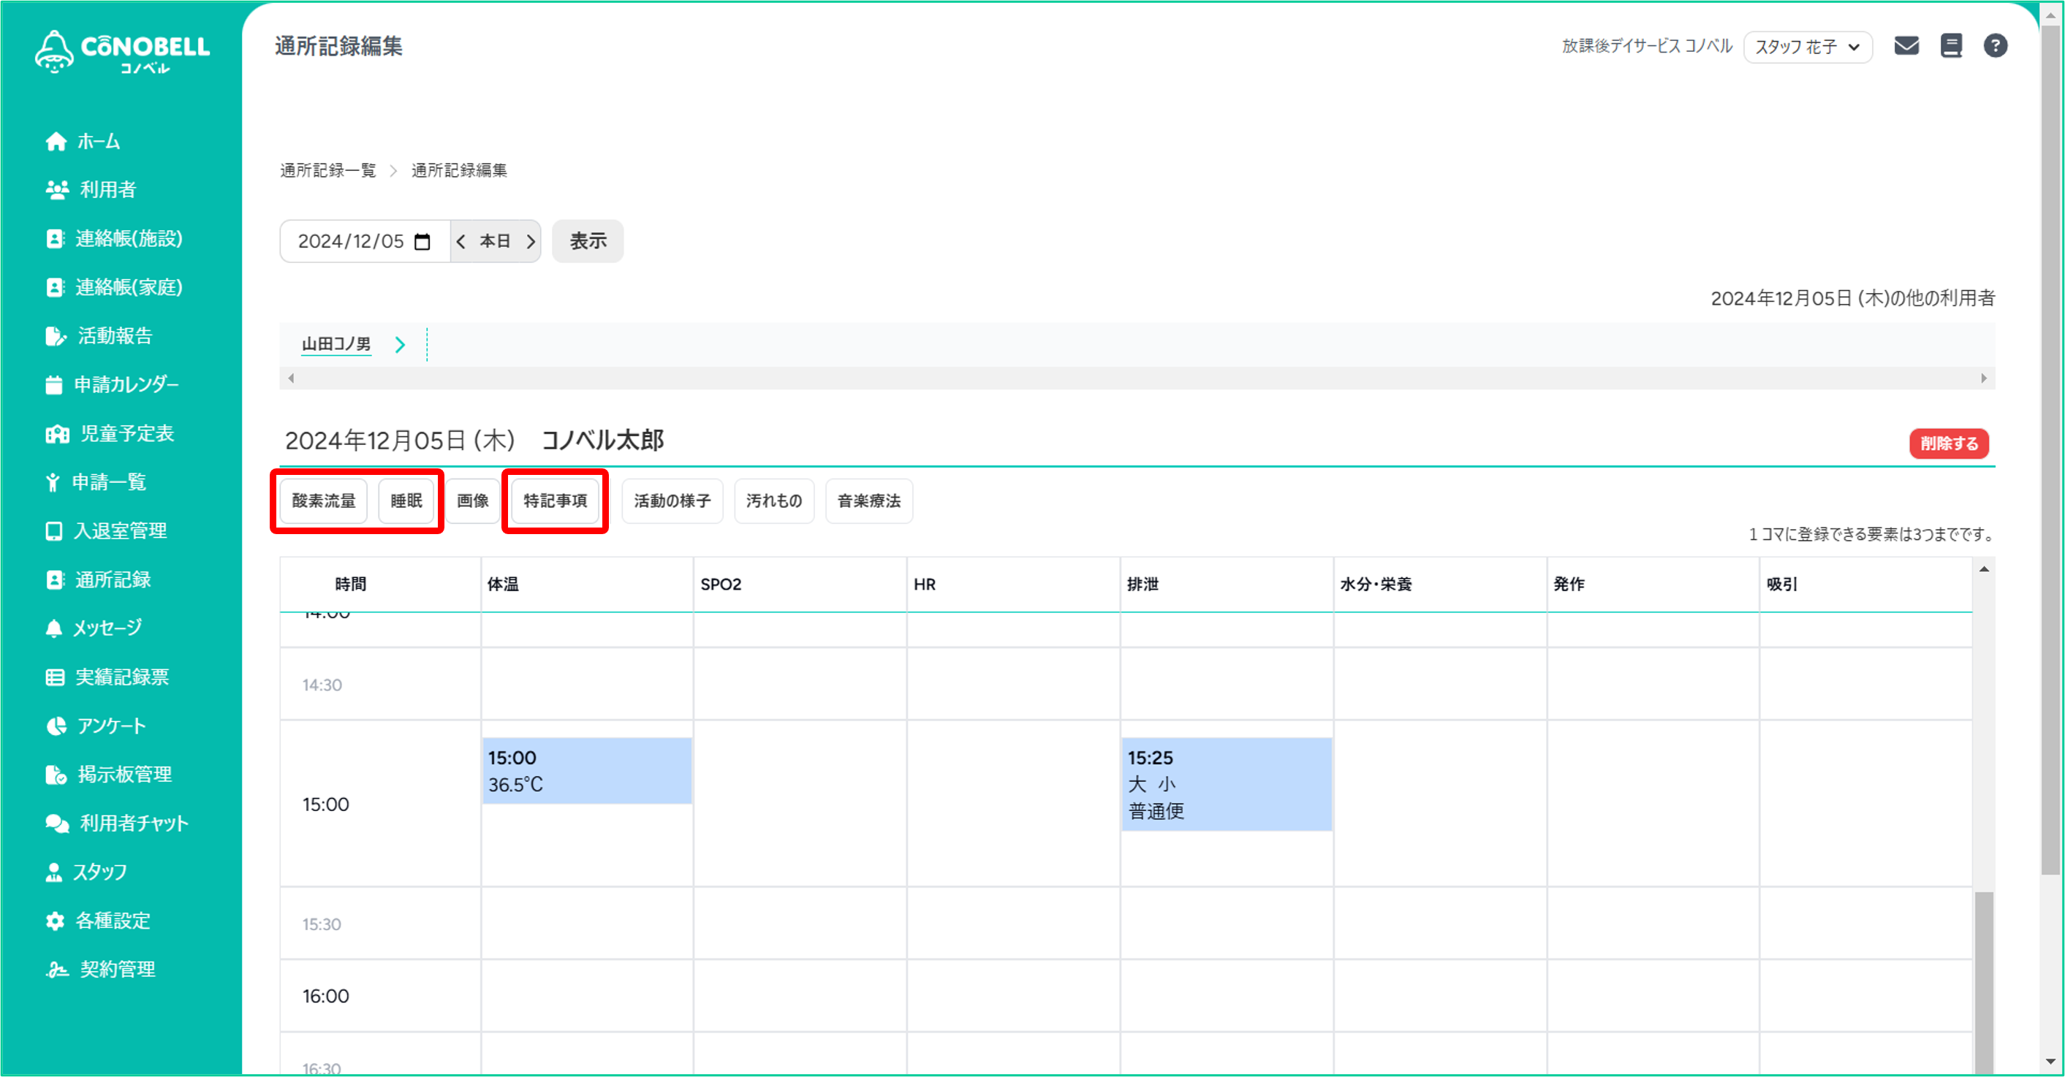Click the file-check icon beside 掲示板管理
2065x1077 pixels.
coord(56,775)
